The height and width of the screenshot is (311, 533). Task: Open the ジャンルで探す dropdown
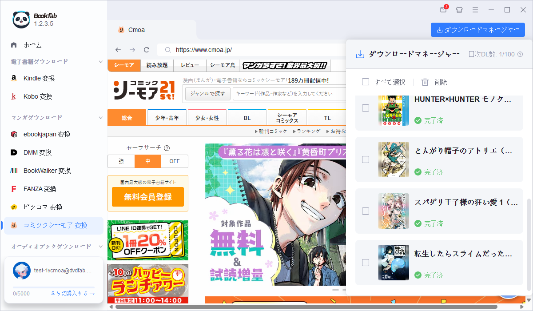(208, 93)
